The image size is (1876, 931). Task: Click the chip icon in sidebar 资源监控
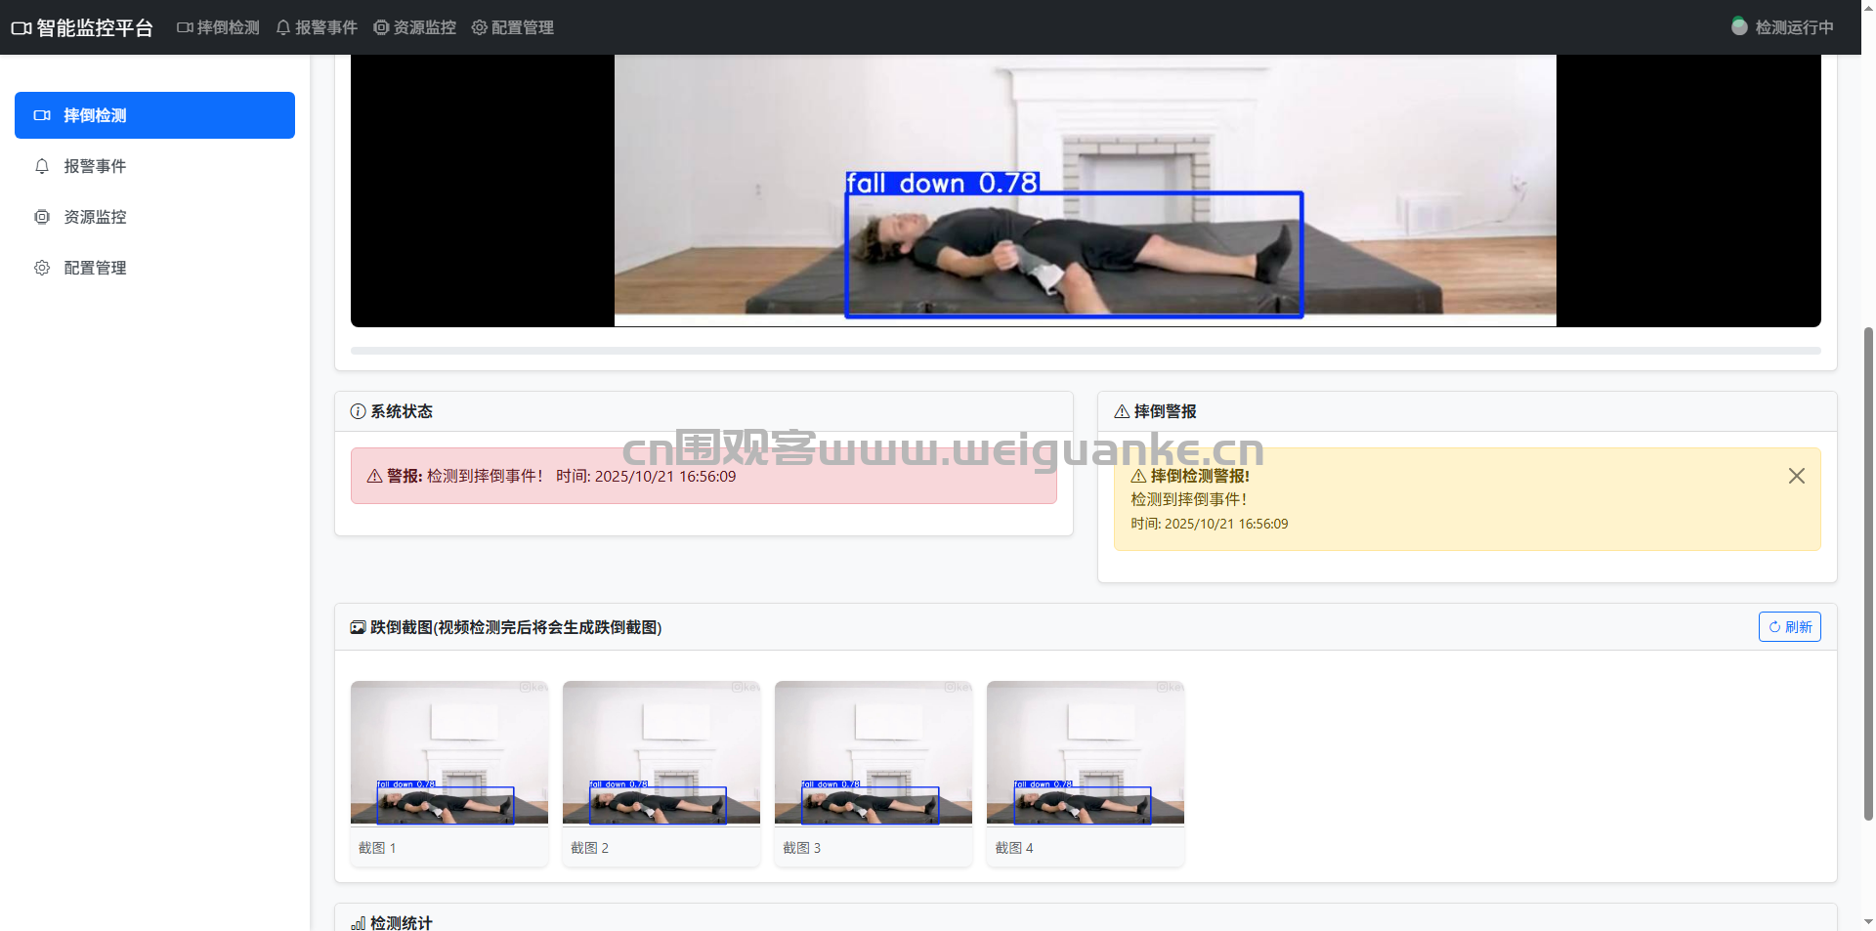click(x=42, y=217)
